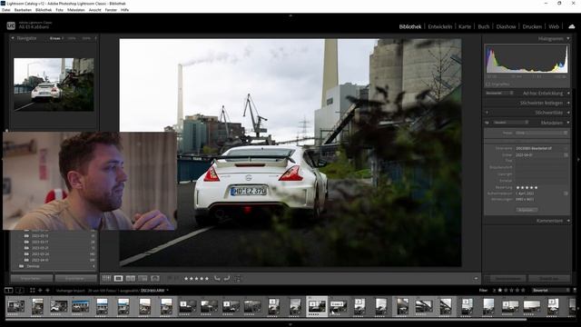Toggle the filter switch at filmstrip end
Image resolution: width=581 pixels, height=327 pixels.
click(x=575, y=291)
